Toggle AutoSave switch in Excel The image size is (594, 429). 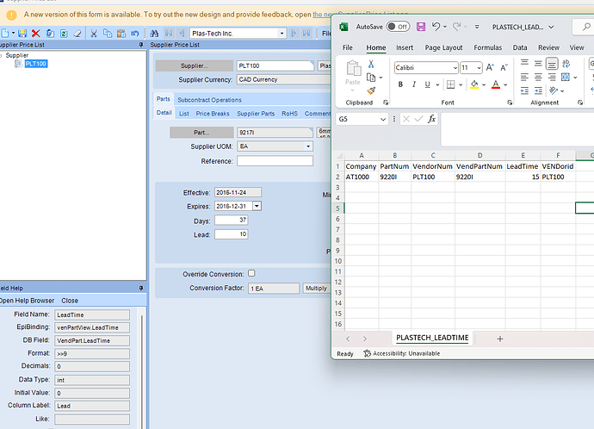(397, 27)
